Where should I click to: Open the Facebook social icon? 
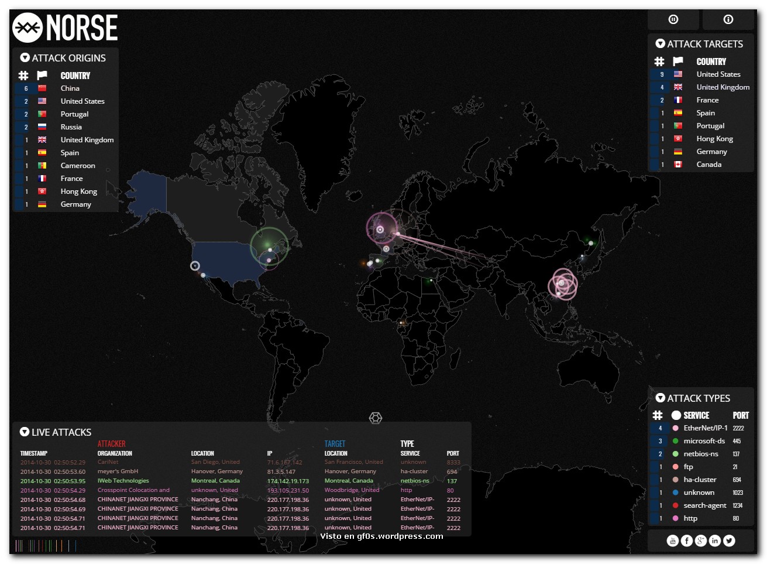pyautogui.click(x=687, y=541)
